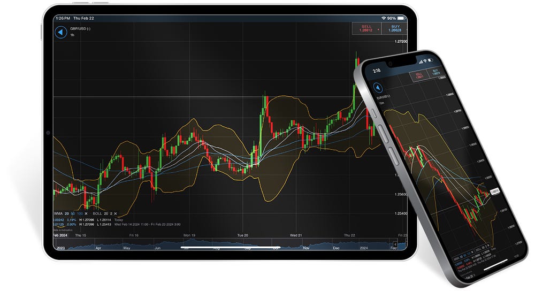Click the WMA period value 100
This screenshot has height=291, width=535.
[80, 213]
